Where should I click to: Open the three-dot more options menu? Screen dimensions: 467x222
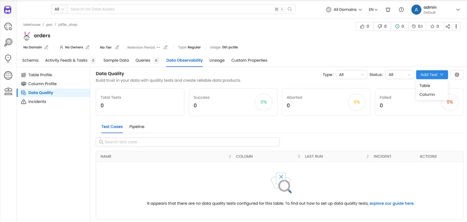pos(456,26)
